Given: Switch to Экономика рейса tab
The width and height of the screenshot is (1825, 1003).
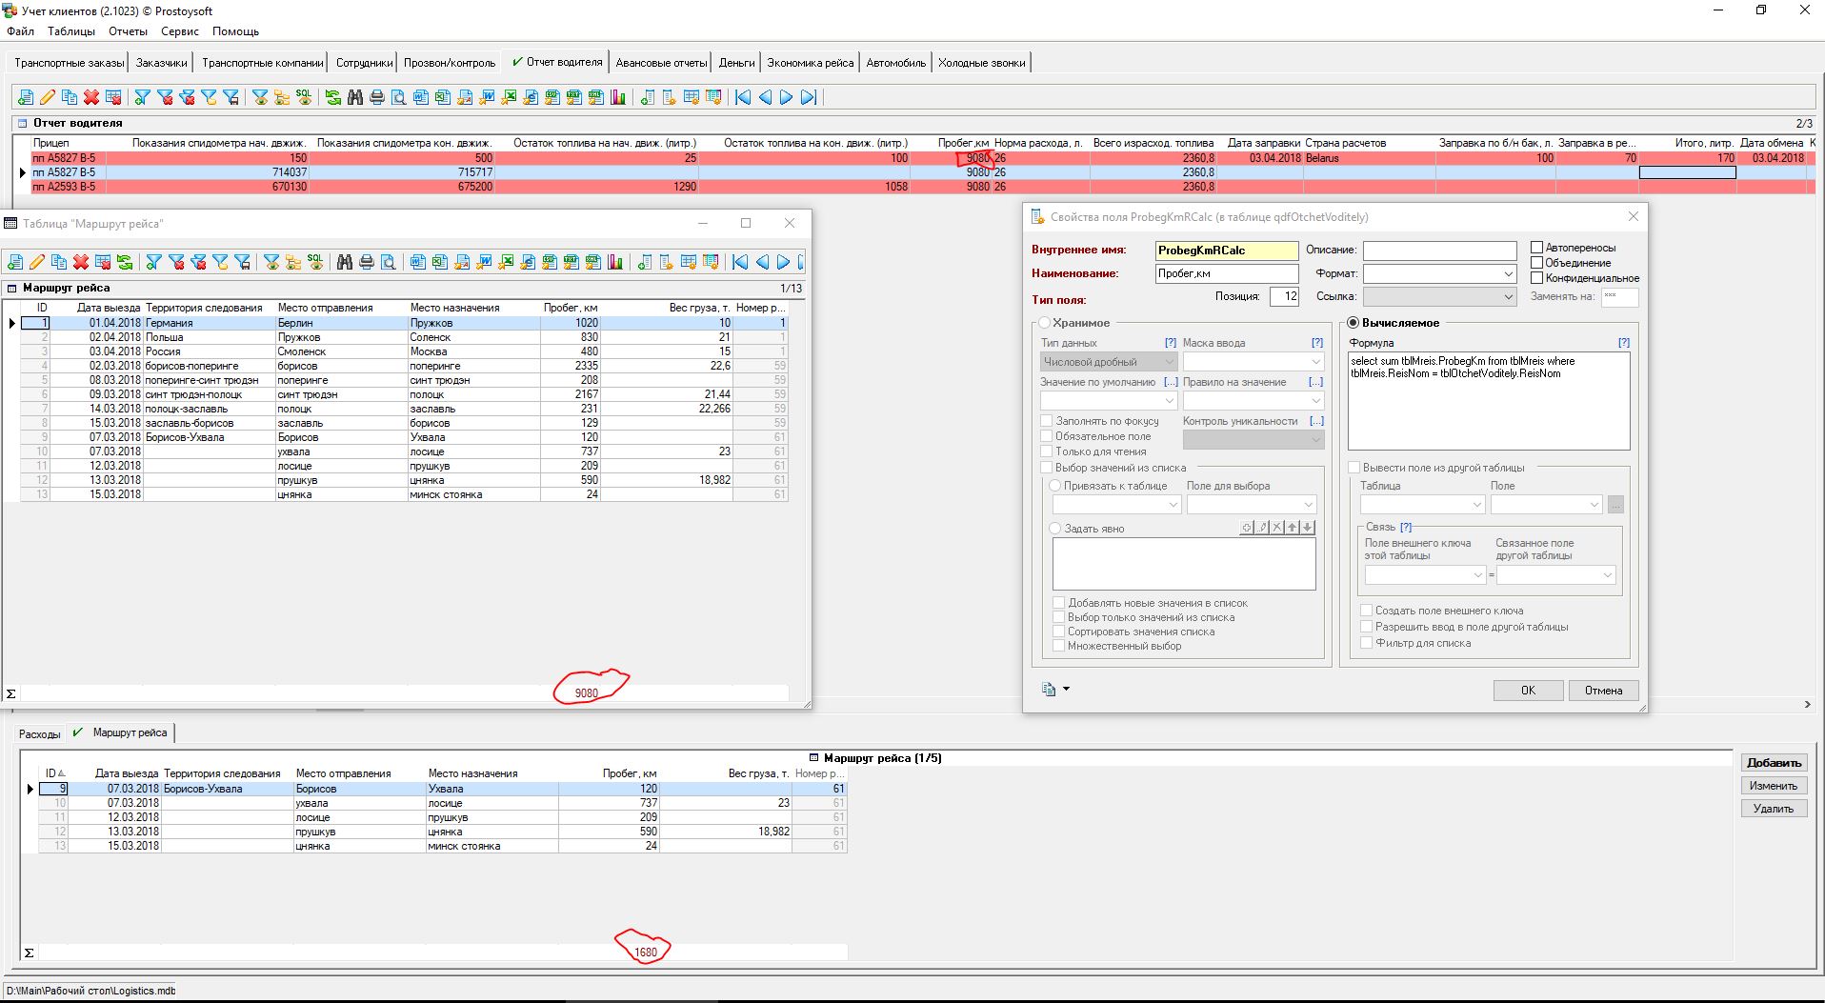Looking at the screenshot, I should (810, 63).
